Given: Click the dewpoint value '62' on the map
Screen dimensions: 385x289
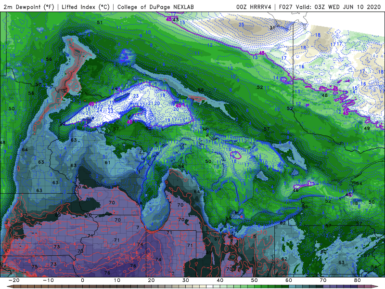Looking at the screenshot, I should point(284,259).
